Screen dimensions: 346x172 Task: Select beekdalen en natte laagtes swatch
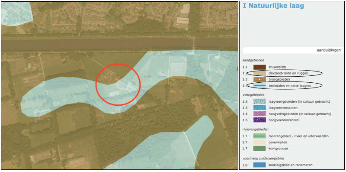tap(259, 85)
